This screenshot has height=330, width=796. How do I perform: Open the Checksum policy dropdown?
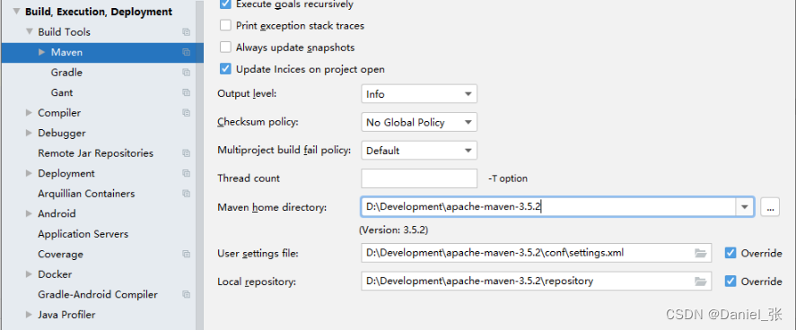[x=419, y=122]
